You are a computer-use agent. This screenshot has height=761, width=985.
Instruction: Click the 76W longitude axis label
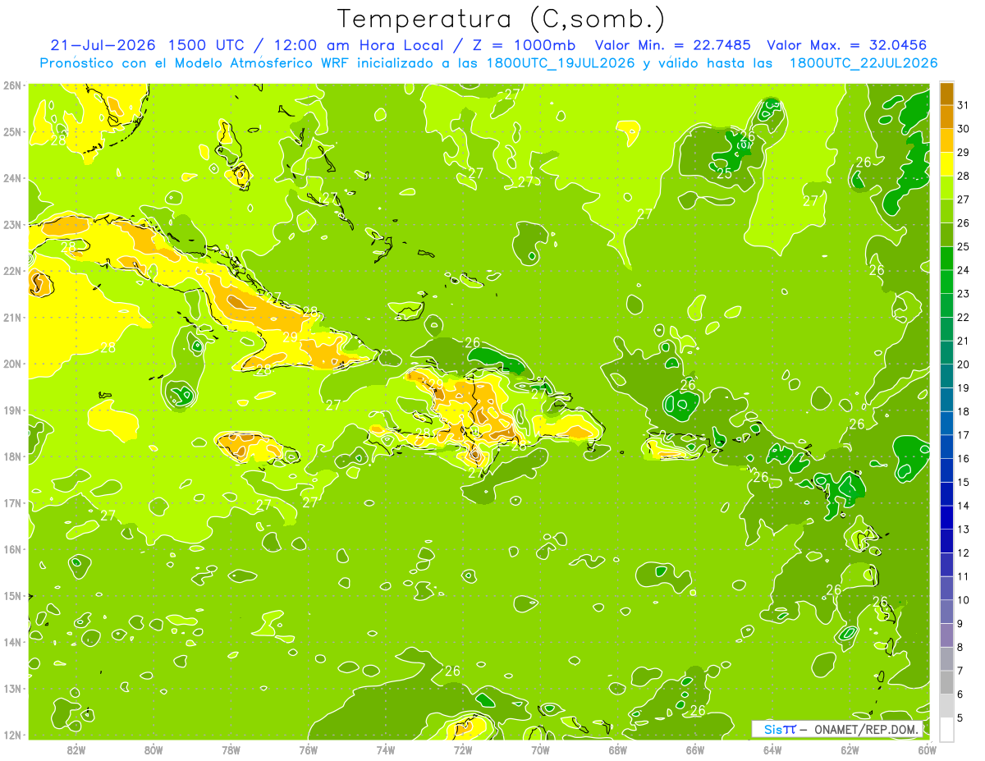pos(308,750)
